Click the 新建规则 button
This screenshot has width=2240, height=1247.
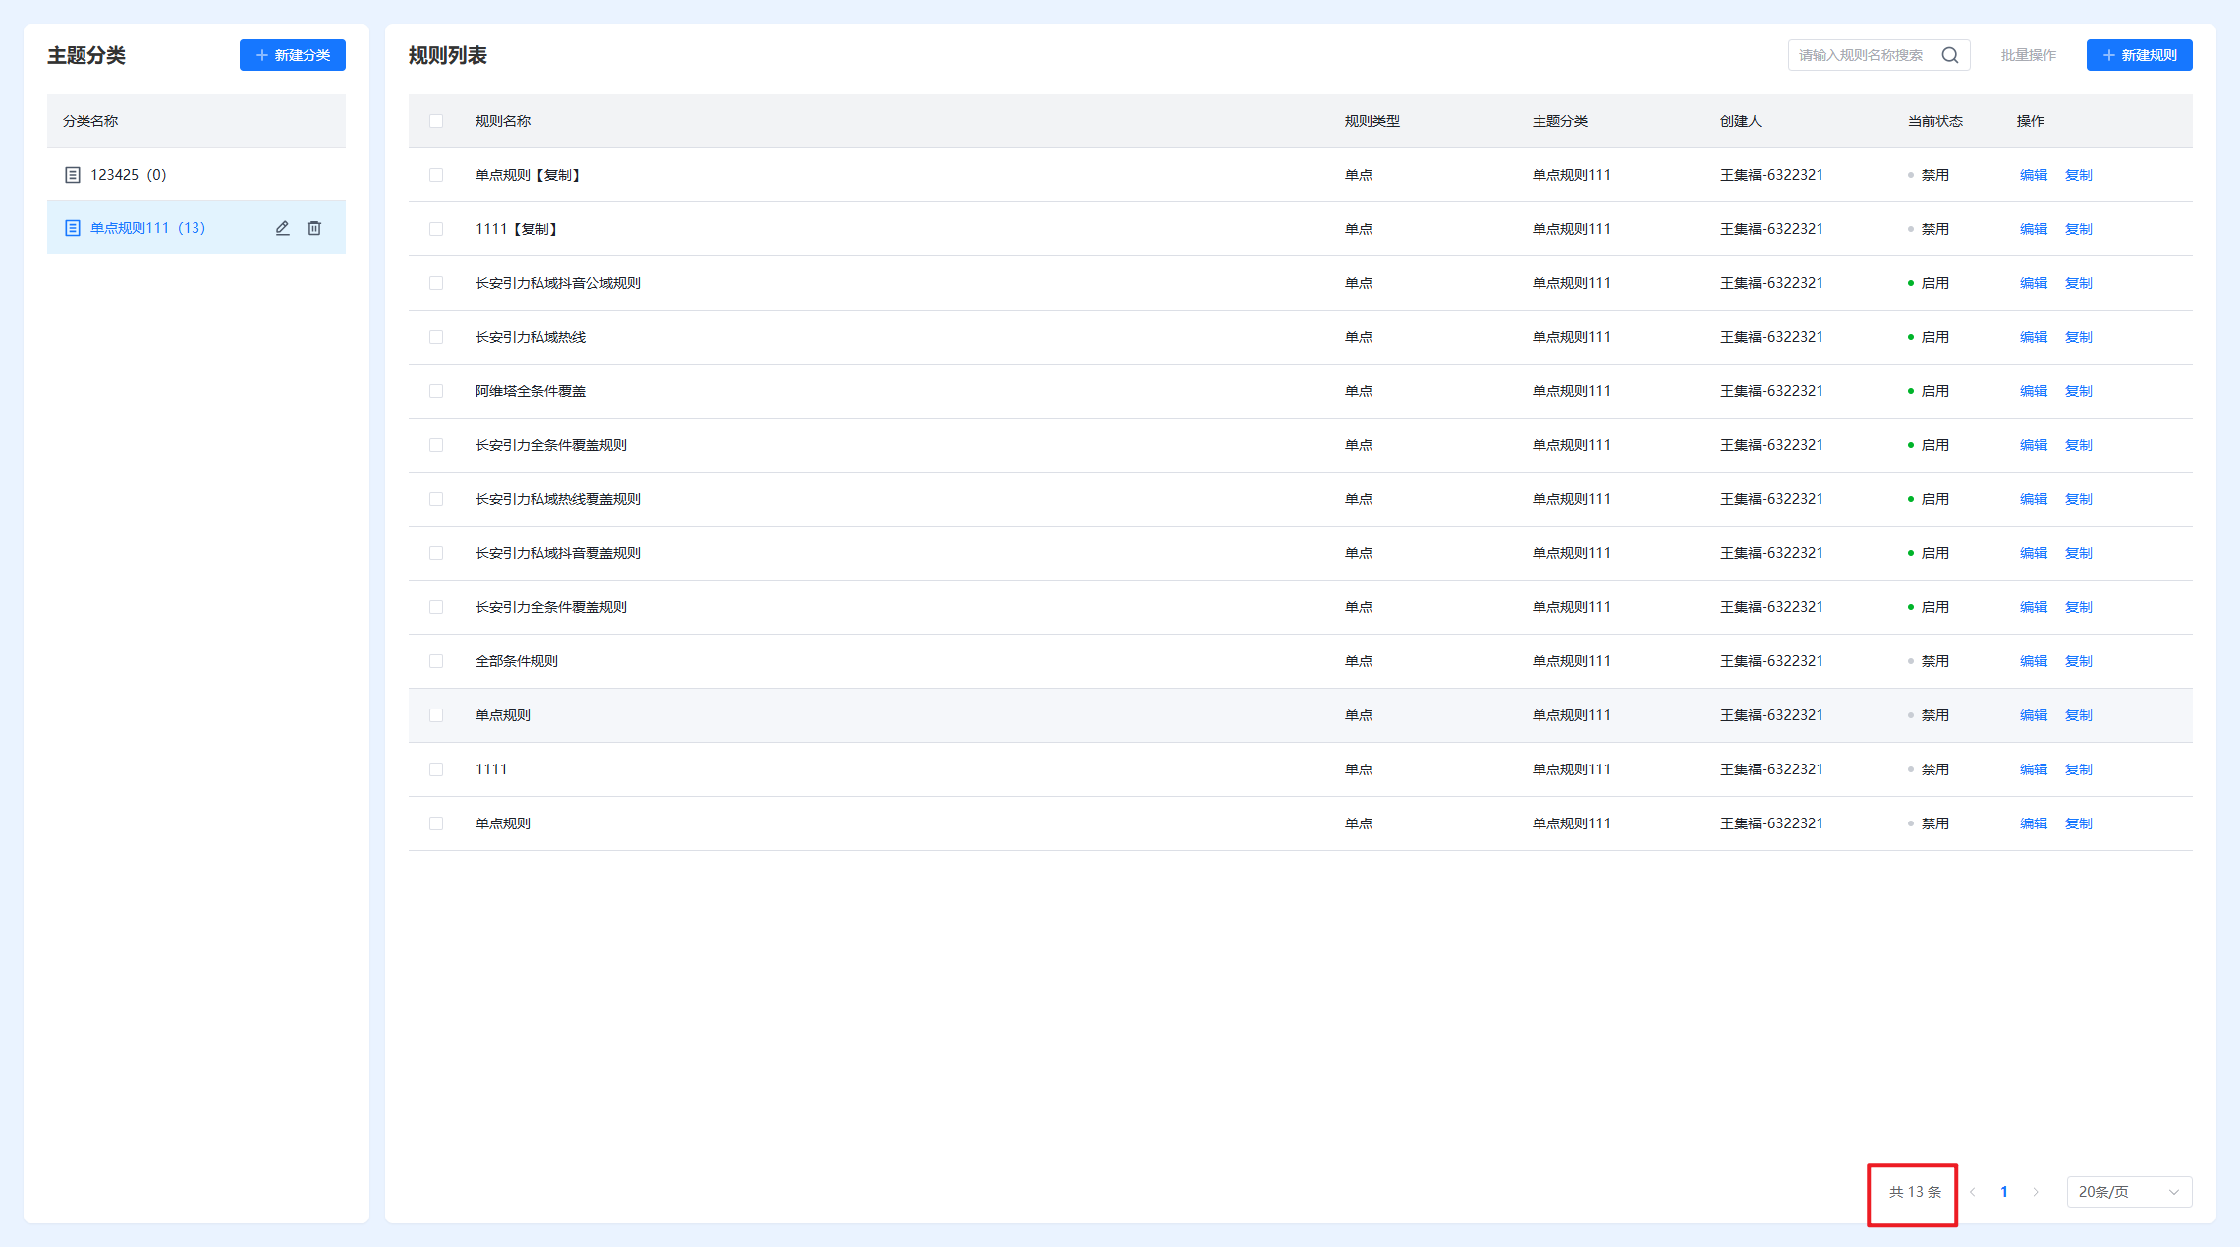2139,55
